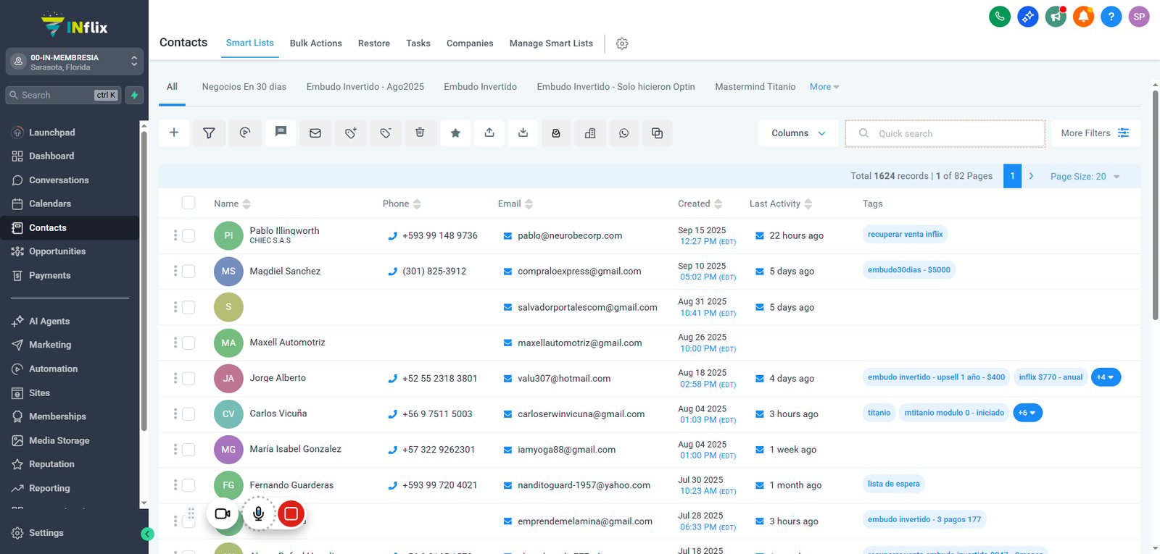The image size is (1160, 554).
Task: Click the More Filters button
Action: coord(1095,133)
